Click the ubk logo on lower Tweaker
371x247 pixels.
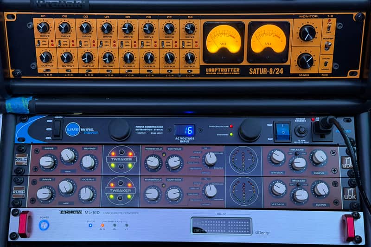pyautogui.click(x=350, y=193)
